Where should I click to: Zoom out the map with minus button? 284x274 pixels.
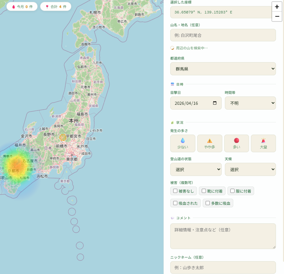277,16
